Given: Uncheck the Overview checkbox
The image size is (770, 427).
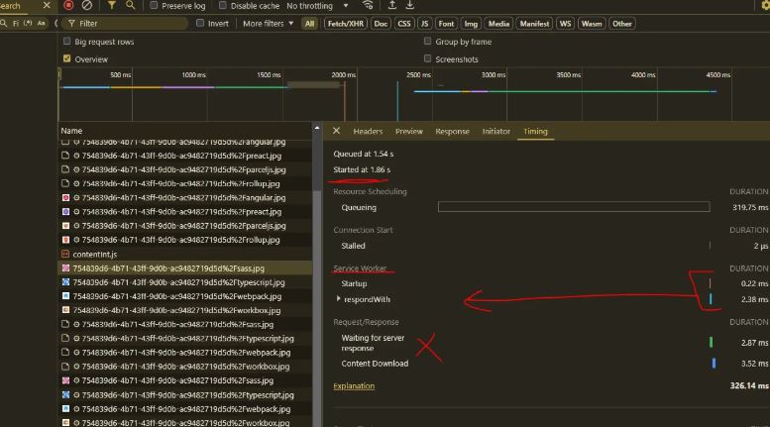Looking at the screenshot, I should point(67,58).
